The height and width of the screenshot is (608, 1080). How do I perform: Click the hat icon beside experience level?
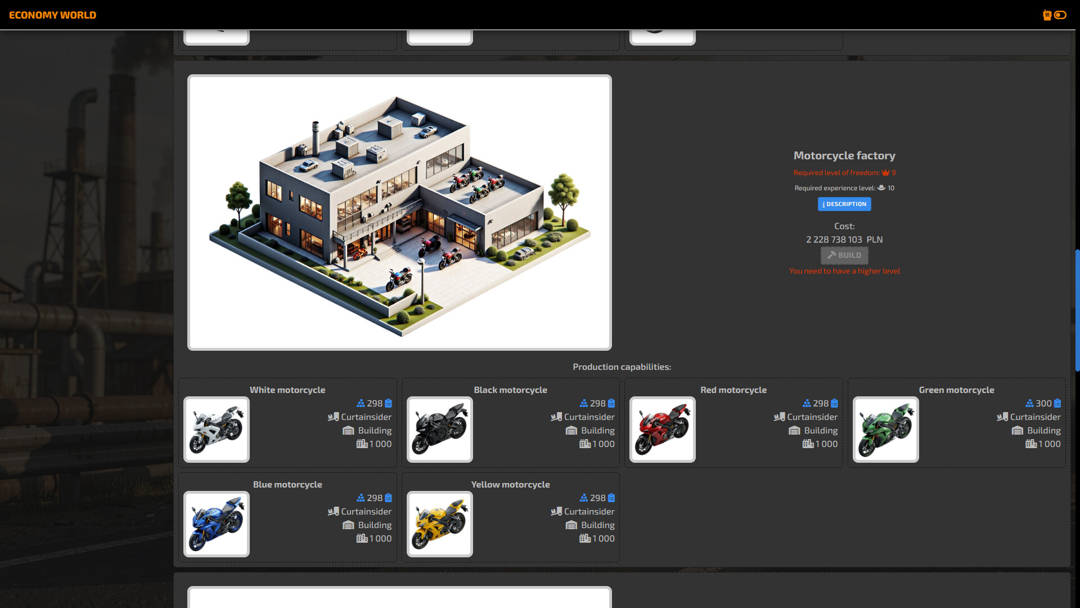[x=881, y=188]
